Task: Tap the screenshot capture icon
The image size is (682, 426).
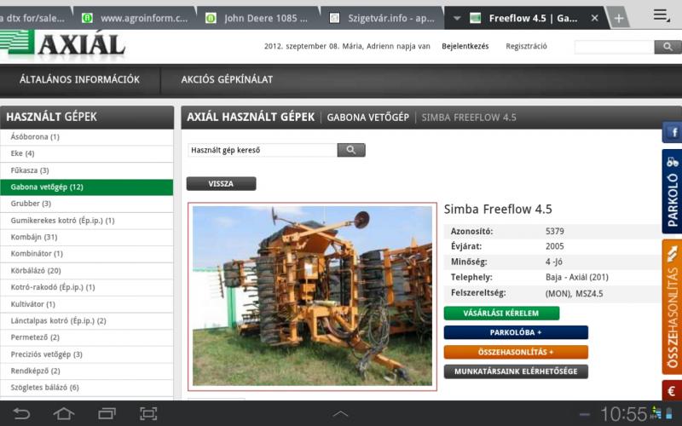Action: click(x=148, y=413)
